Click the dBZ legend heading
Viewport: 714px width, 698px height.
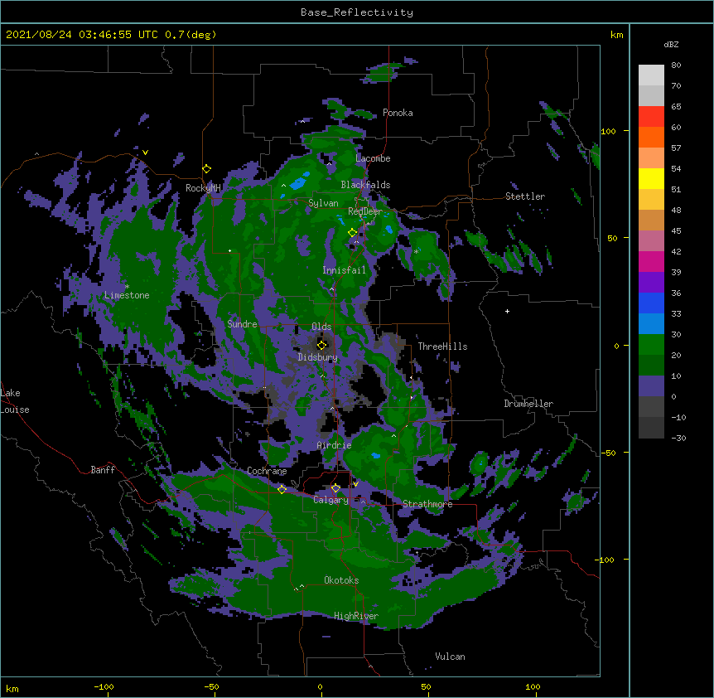tap(671, 45)
